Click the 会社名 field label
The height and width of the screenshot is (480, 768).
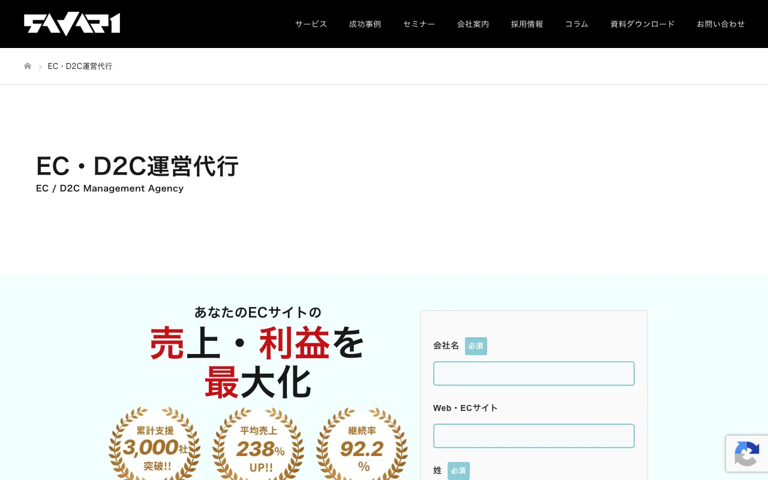(x=446, y=346)
